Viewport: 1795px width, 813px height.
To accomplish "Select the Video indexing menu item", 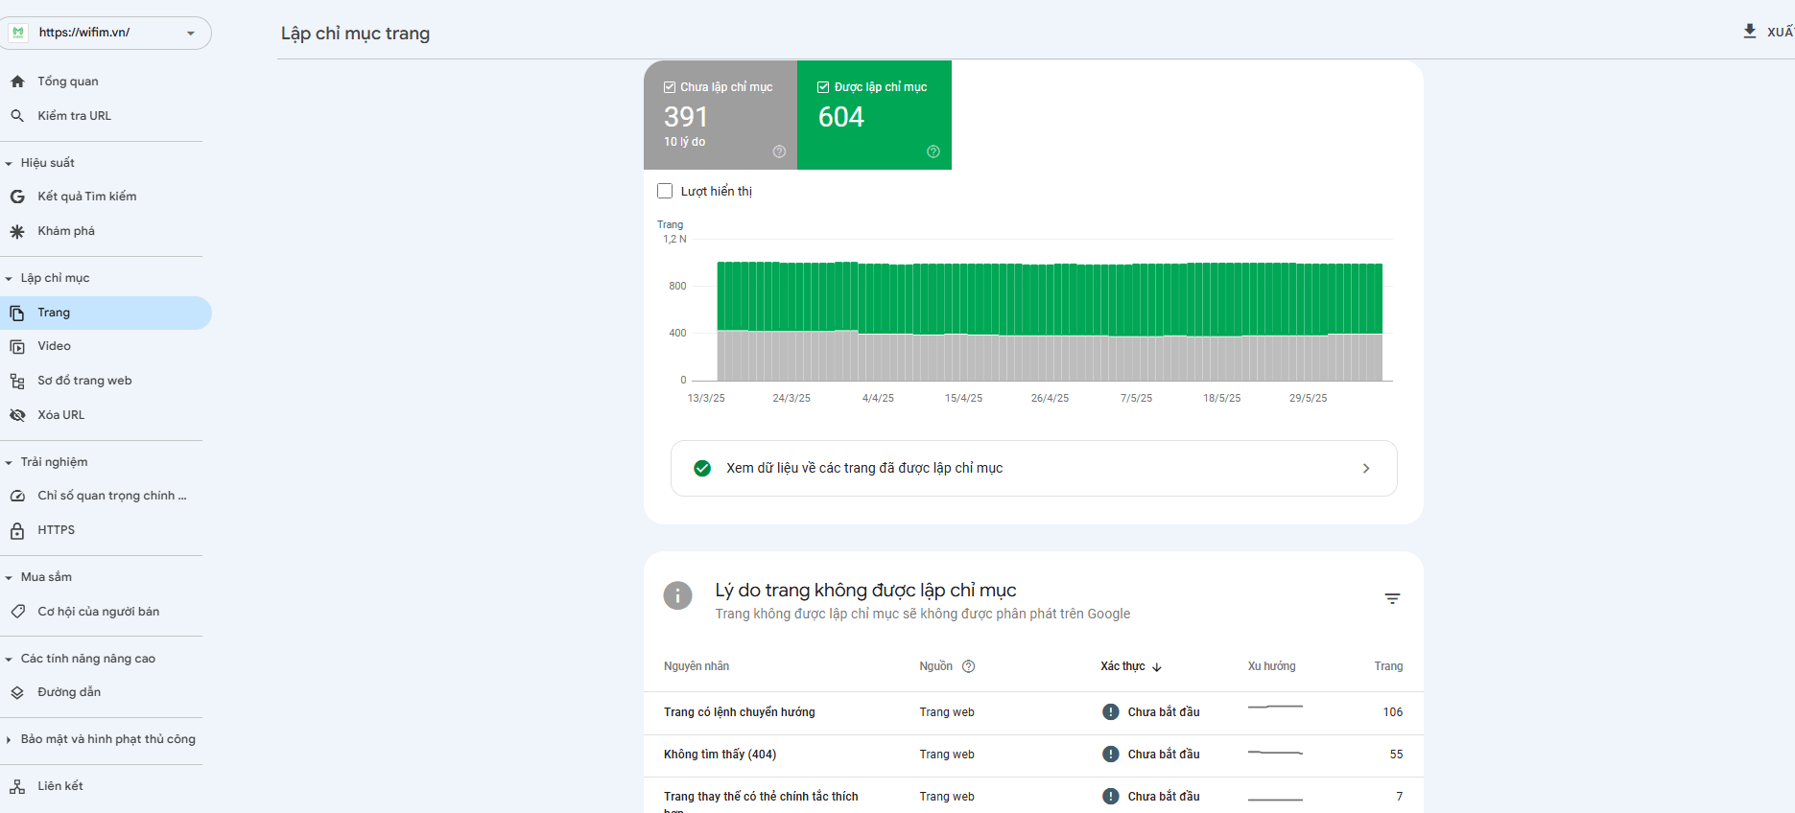I will pyautogui.click(x=106, y=346).
